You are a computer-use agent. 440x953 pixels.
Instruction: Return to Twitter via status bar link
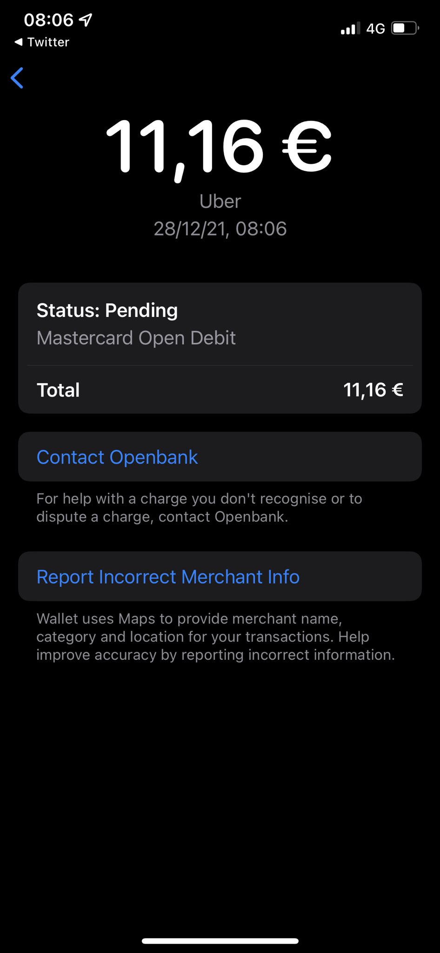pos(48,42)
